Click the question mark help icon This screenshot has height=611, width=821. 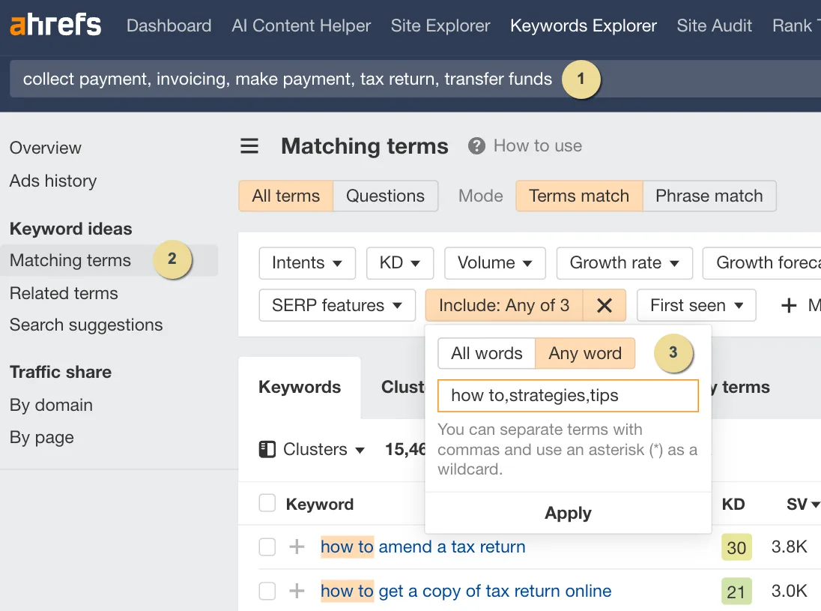pos(476,145)
